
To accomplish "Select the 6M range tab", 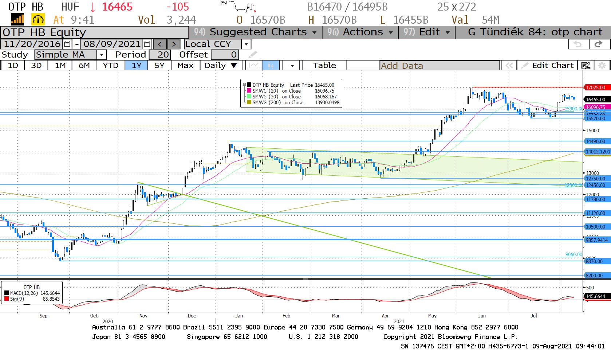I will point(84,66).
